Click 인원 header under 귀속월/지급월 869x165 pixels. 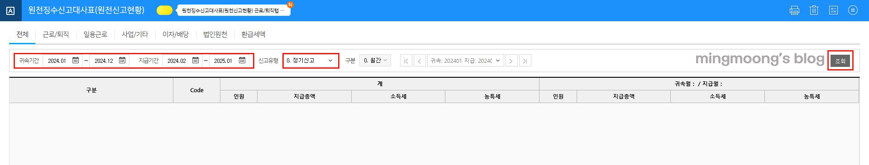click(558, 96)
